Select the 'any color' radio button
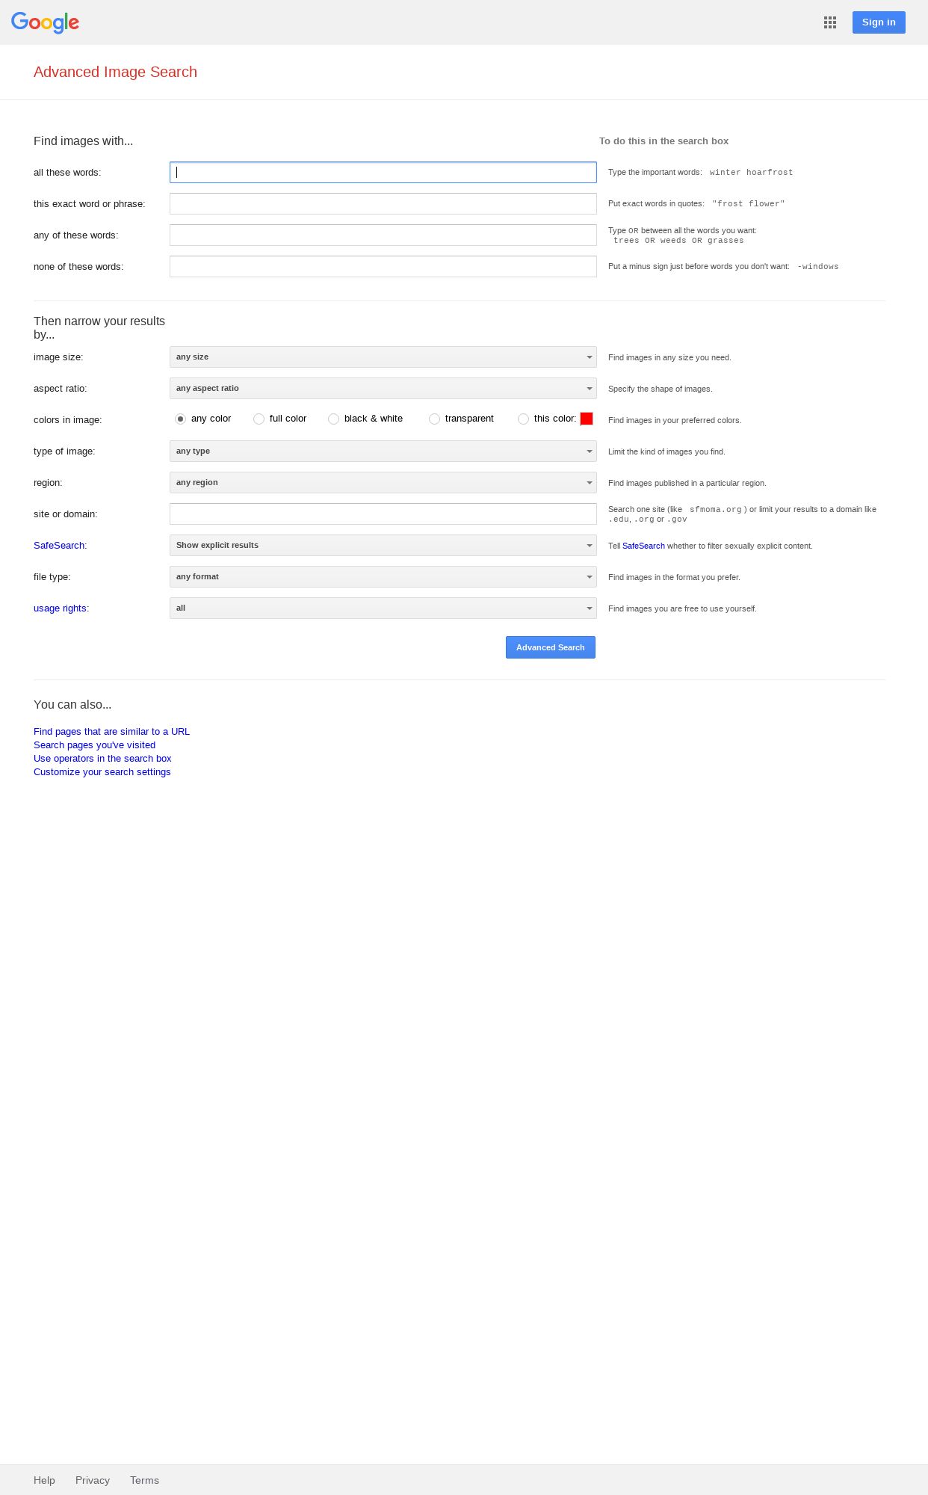 coord(180,419)
